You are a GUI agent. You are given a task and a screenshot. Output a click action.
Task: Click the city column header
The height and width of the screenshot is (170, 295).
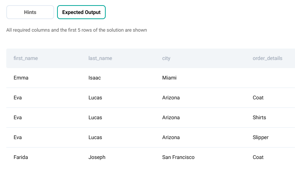[166, 58]
